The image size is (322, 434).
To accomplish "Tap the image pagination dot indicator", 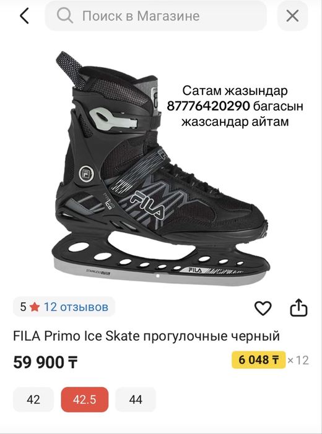I will pos(158,276).
